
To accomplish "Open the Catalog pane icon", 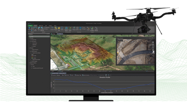I will [62, 28].
